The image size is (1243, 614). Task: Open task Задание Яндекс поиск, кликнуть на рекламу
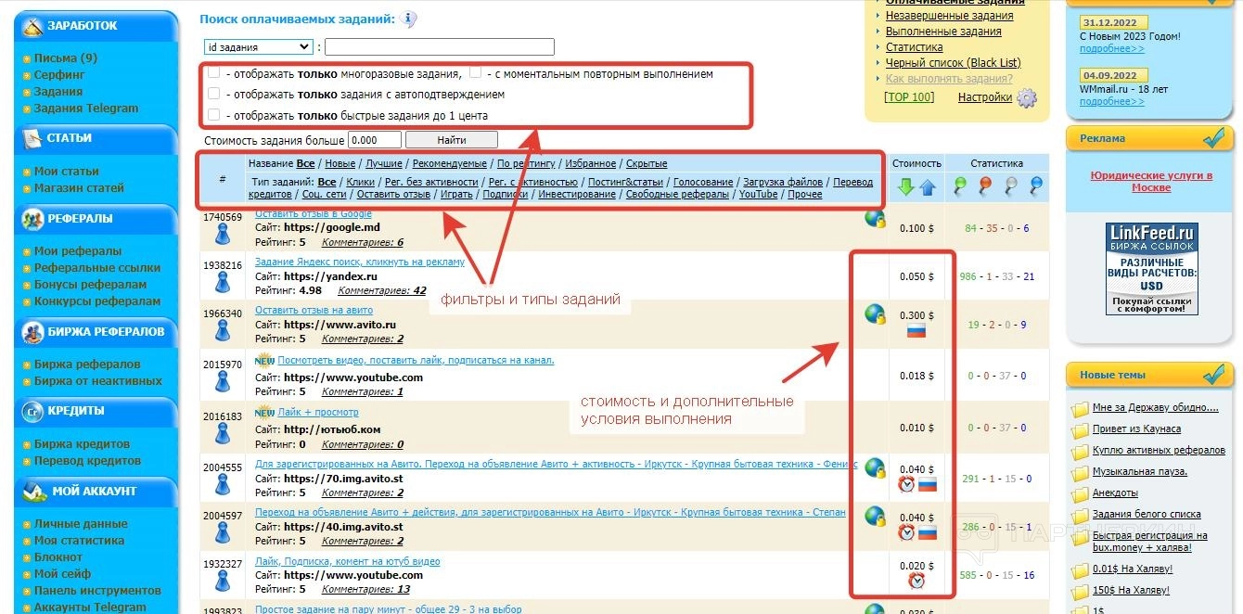pos(360,262)
